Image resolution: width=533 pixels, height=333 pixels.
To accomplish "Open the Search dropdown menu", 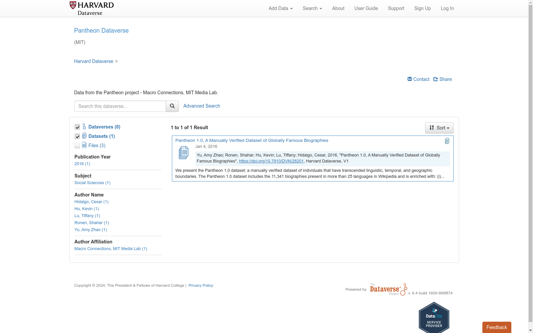I will [312, 8].
